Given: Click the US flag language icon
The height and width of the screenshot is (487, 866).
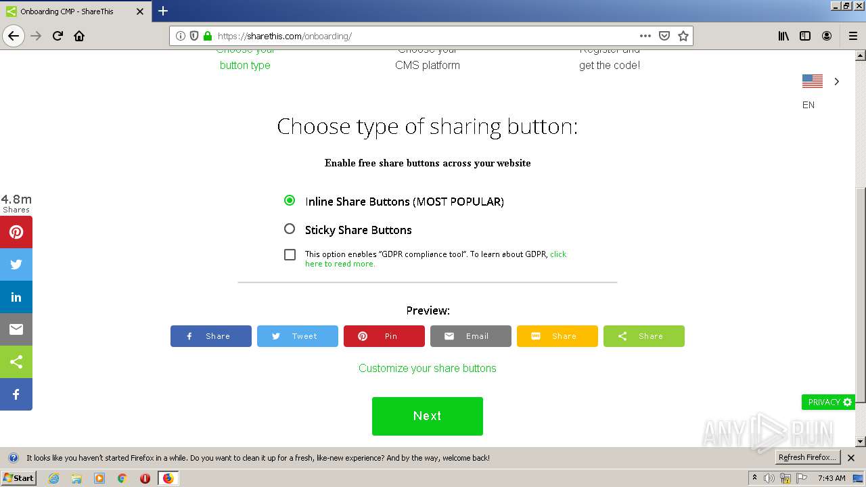Looking at the screenshot, I should click(813, 81).
